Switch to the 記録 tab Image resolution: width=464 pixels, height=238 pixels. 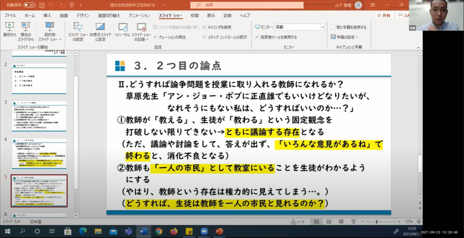[227, 15]
